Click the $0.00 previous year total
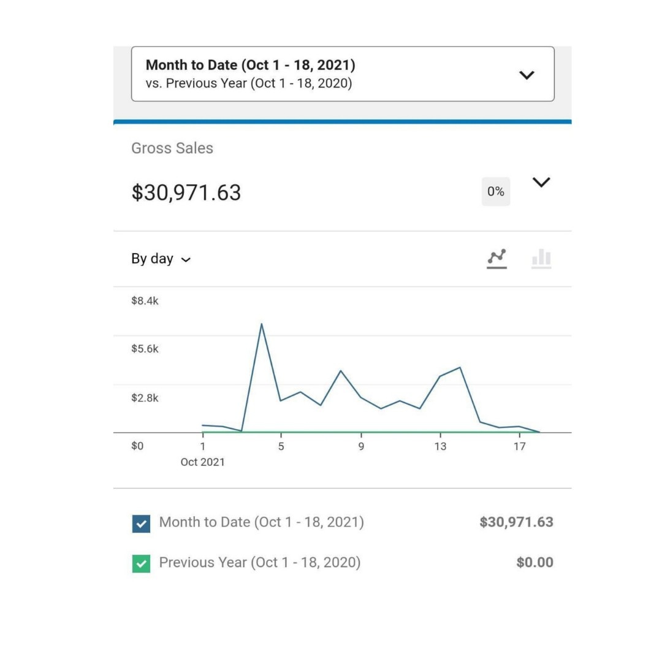662x662 pixels. pos(535,562)
